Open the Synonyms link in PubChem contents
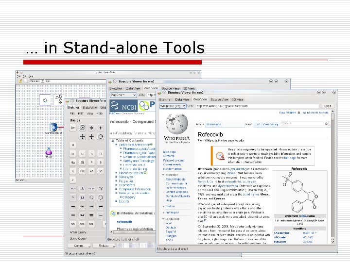The image size is (350, 262). click(x=126, y=177)
